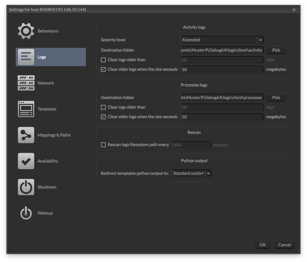
Task: Select the Logs sidebar icon
Action: (x=26, y=57)
